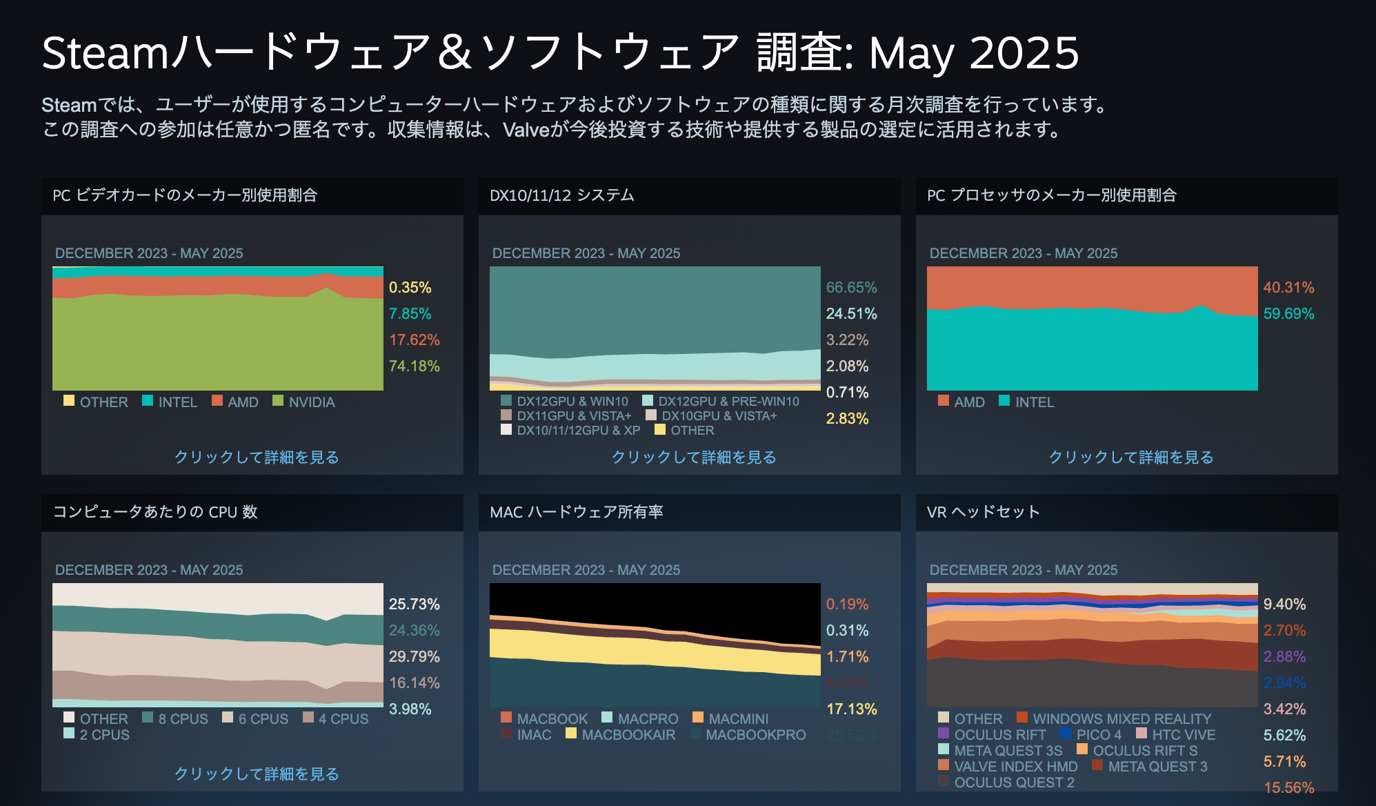The width and height of the screenshot is (1376, 806).
Task: Click the NVIDIA green legend swatch
Action: [x=278, y=400]
